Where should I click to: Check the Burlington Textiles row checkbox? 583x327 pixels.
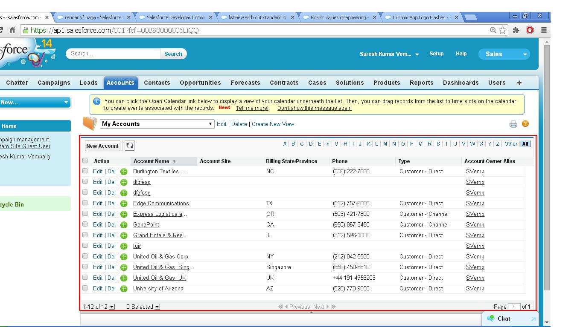pos(85,171)
